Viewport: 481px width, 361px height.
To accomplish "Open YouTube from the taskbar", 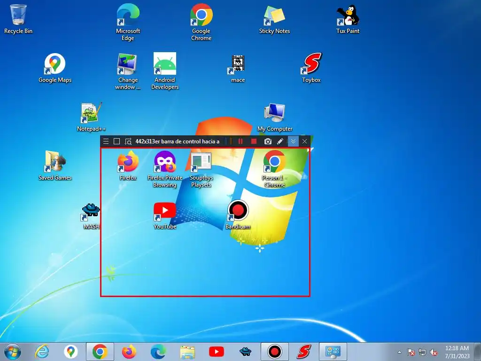I will [217, 352].
